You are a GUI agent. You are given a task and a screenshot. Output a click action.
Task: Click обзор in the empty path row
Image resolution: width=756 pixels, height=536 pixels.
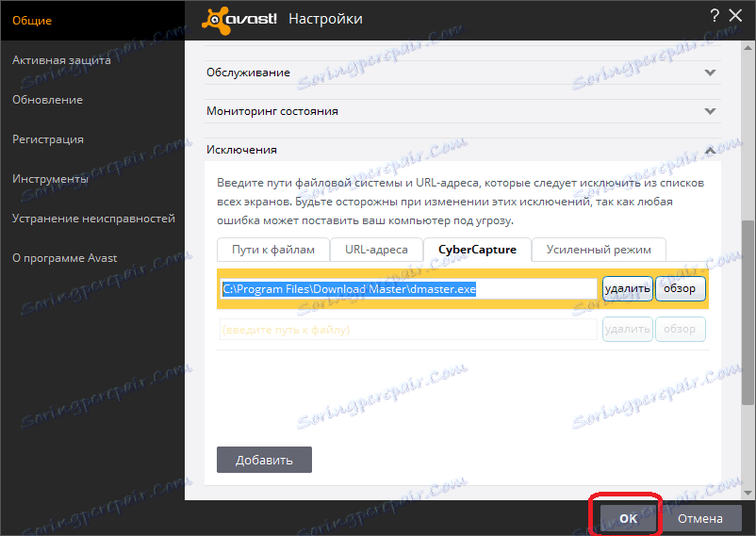681,329
